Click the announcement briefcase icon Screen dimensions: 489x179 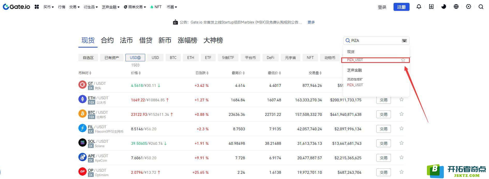coord(175,22)
